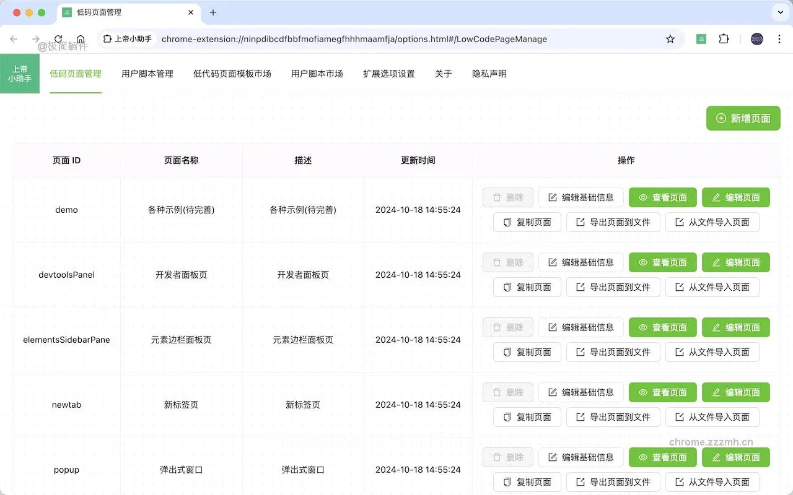Open the 扩展选项设置 tab
The image size is (793, 495).
(x=388, y=73)
